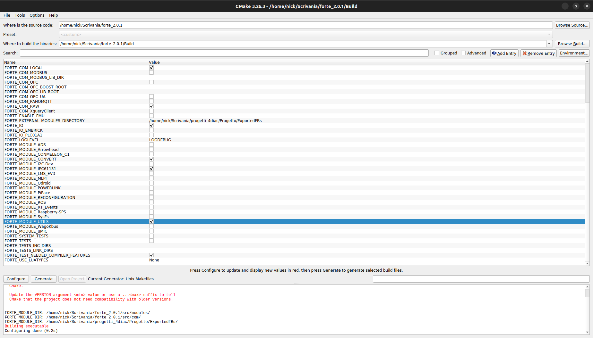Select the FORTE_COM_OPC_BOOST_ROOT row
The width and height of the screenshot is (593, 338).
coord(294,87)
